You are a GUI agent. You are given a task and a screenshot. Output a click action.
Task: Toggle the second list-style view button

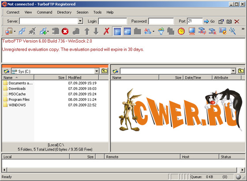[127, 31]
